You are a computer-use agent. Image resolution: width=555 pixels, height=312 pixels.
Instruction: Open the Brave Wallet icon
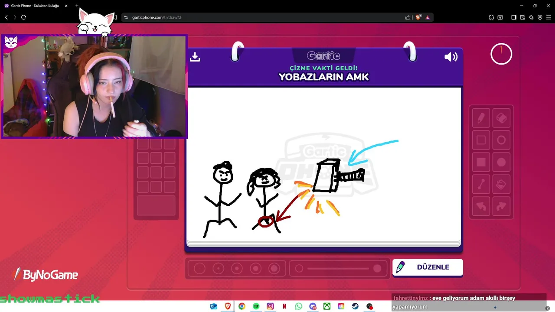pos(522,17)
